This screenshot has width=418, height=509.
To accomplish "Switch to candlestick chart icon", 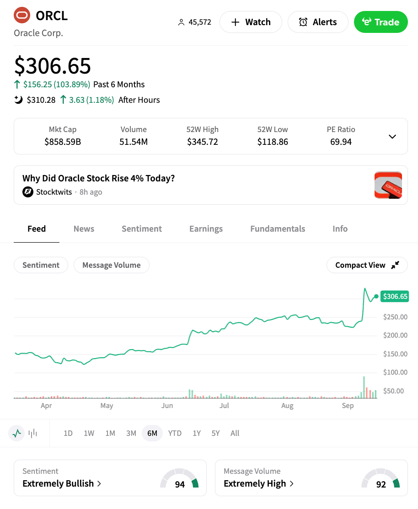I will [33, 433].
